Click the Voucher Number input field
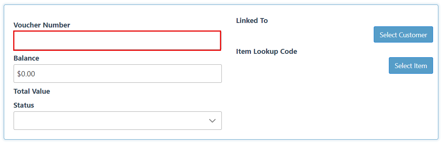 point(117,41)
